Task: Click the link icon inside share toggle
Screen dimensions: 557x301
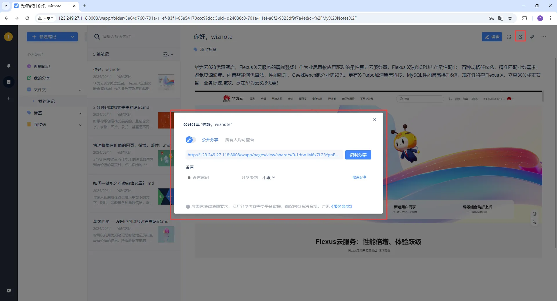Action: (x=189, y=140)
